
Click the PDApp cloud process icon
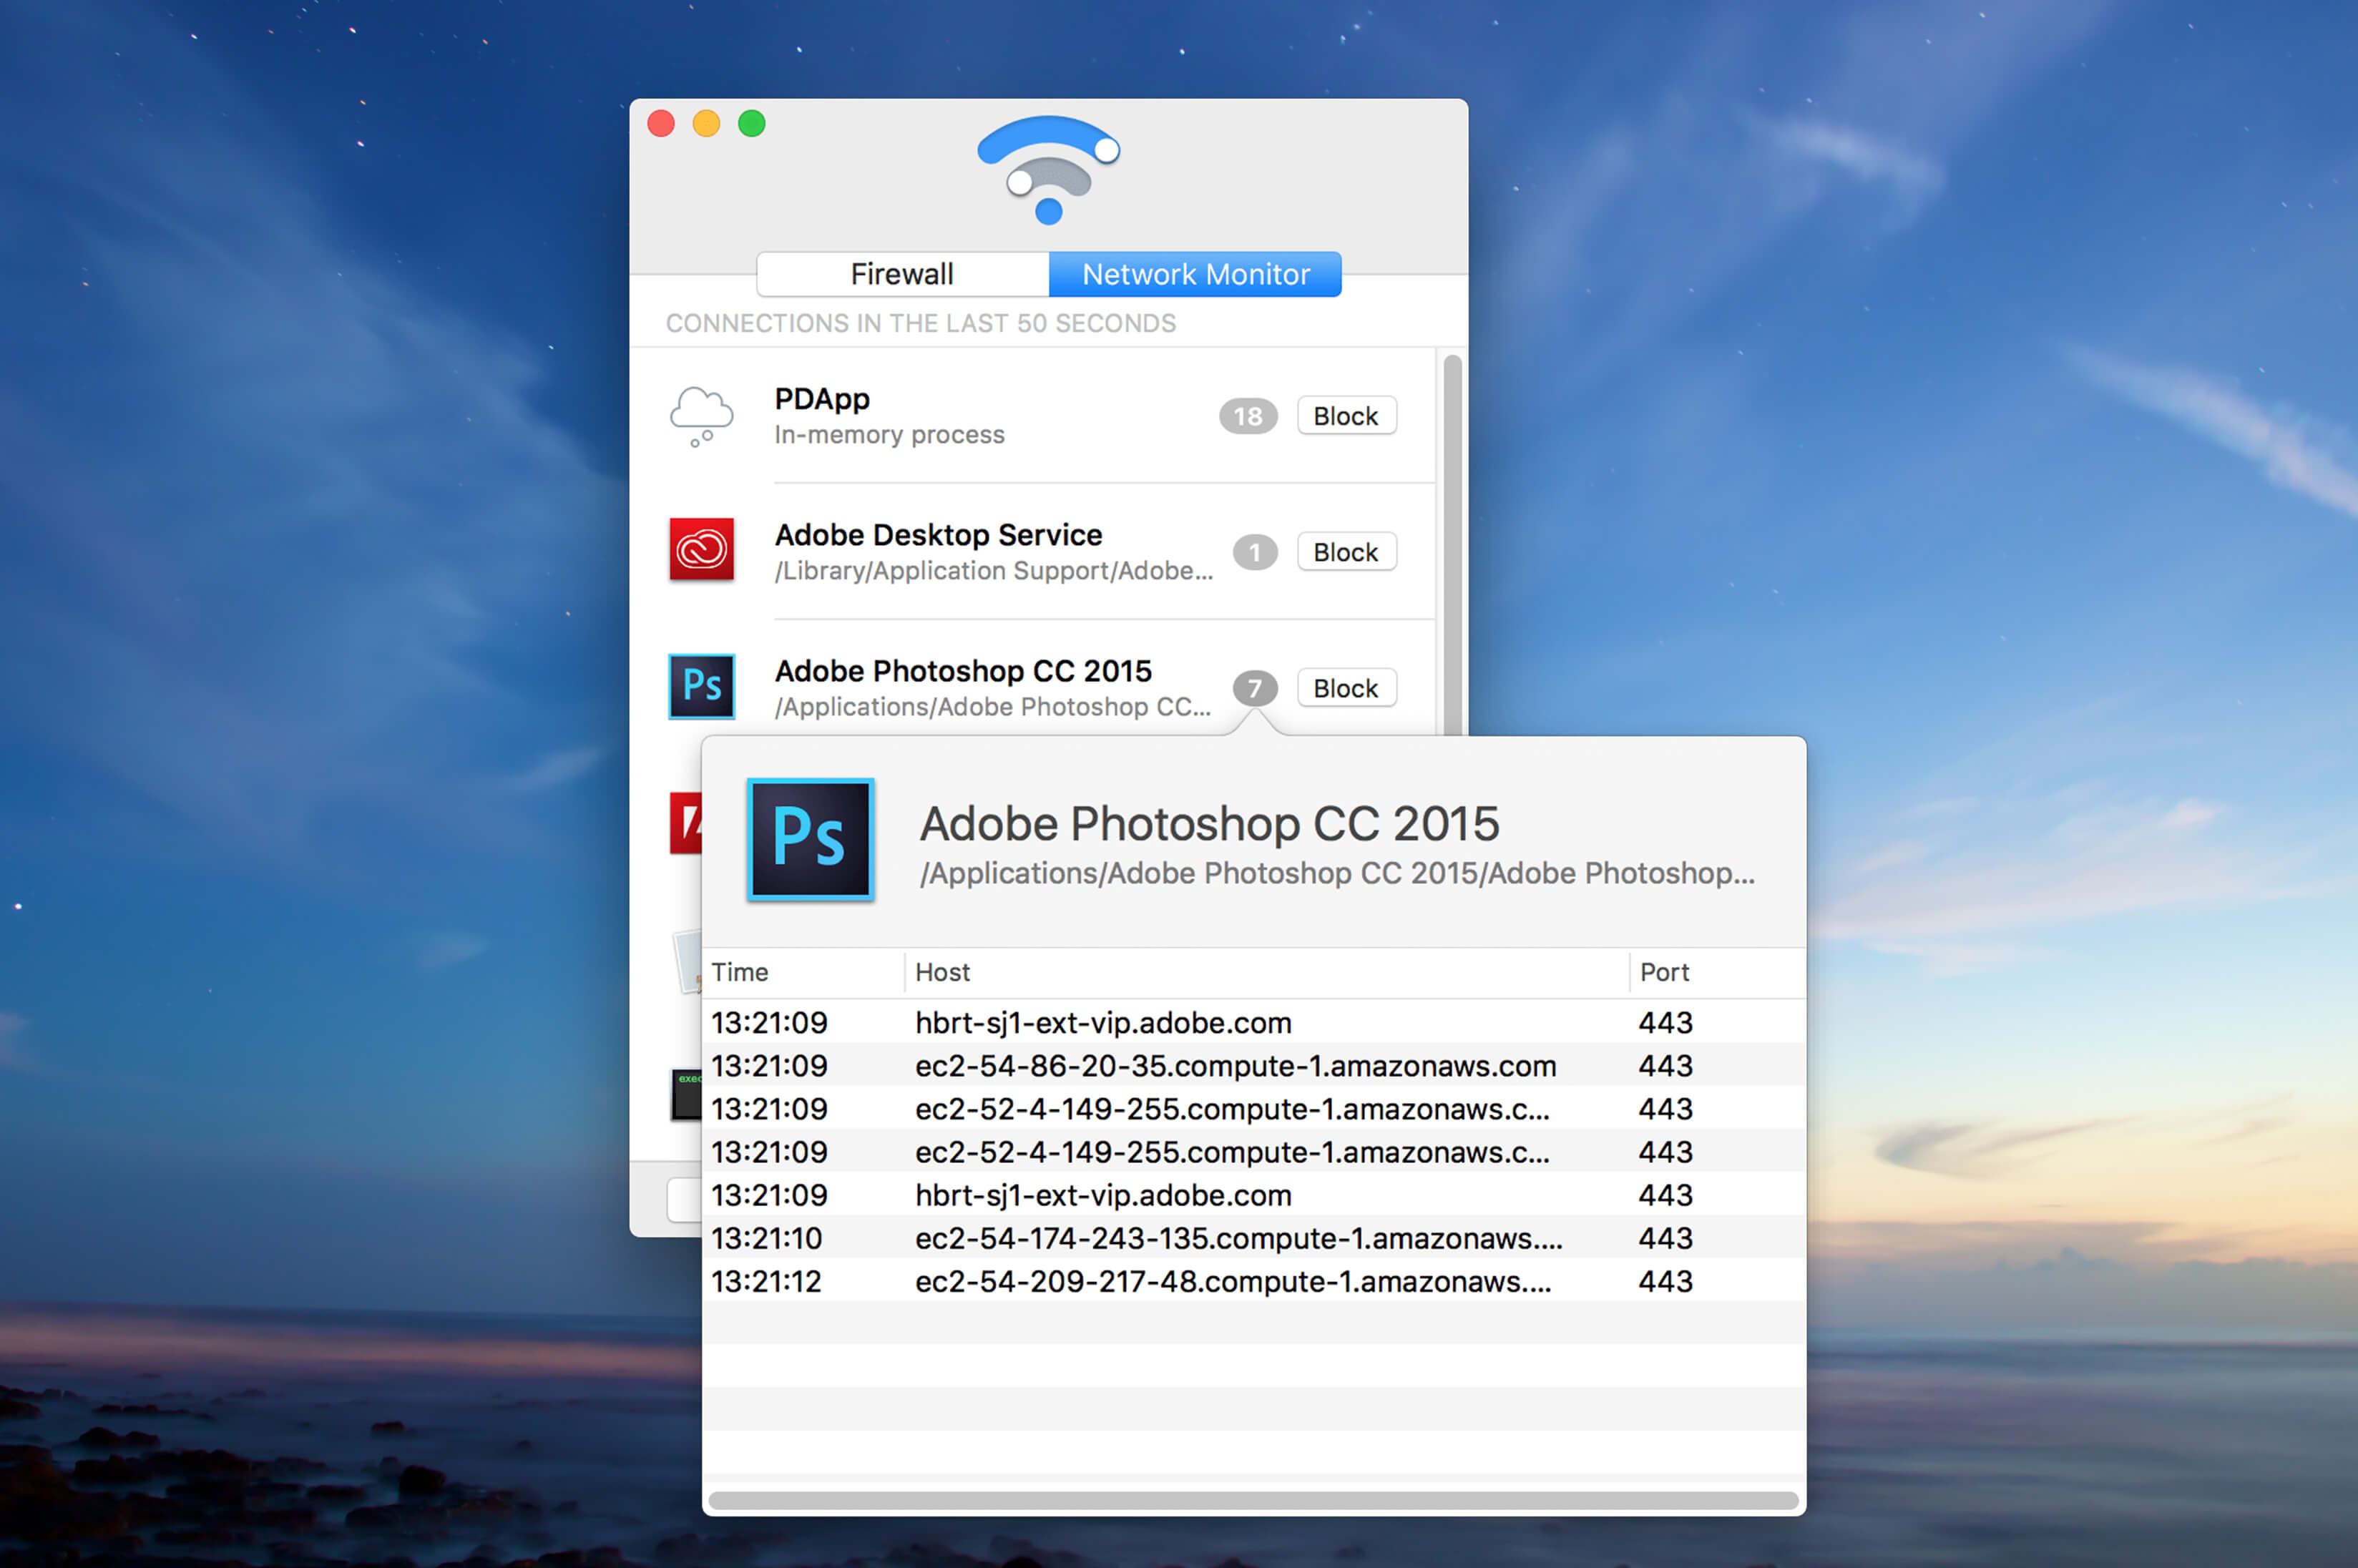click(x=701, y=416)
